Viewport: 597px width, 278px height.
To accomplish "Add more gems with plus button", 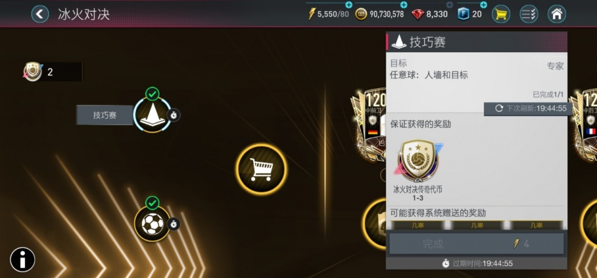I will 450,4.
